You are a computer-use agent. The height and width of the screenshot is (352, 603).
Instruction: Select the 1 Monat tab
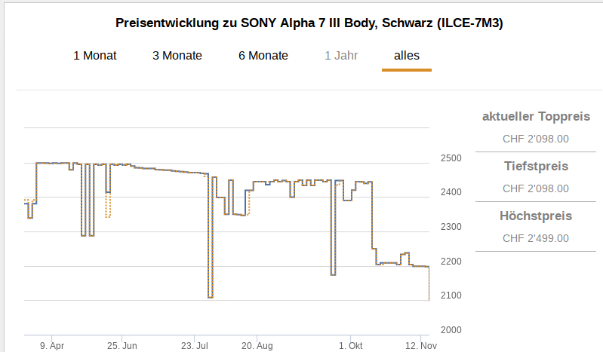pyautogui.click(x=95, y=56)
